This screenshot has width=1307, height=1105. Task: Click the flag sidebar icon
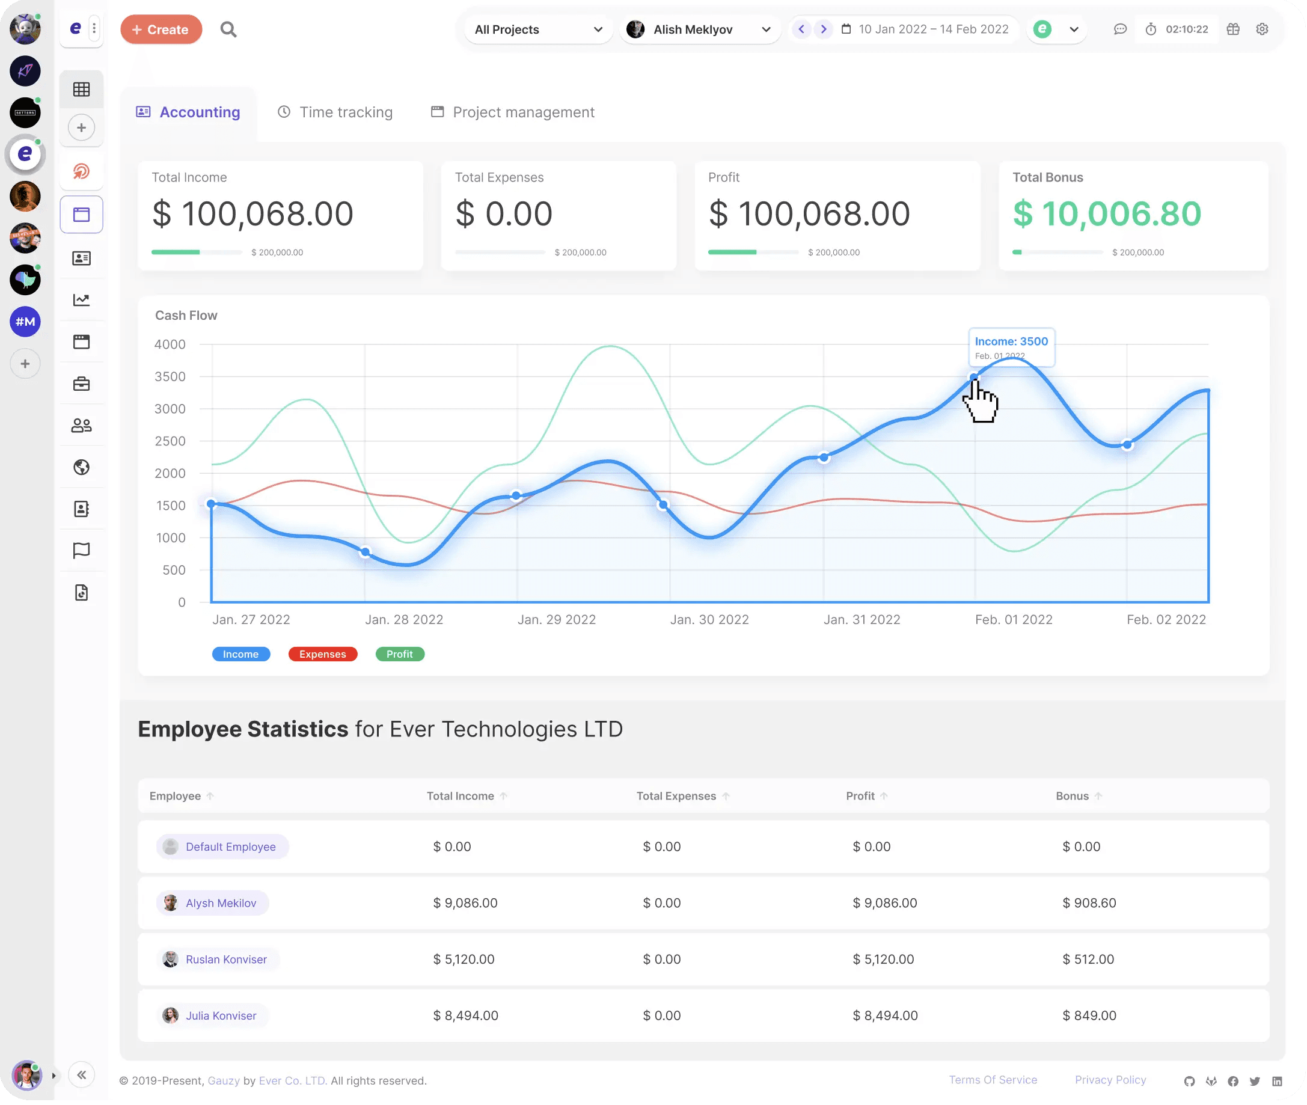click(x=81, y=551)
